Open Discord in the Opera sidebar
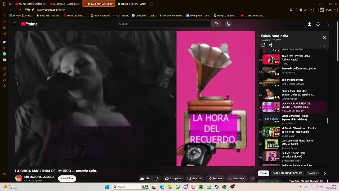 [4, 60]
